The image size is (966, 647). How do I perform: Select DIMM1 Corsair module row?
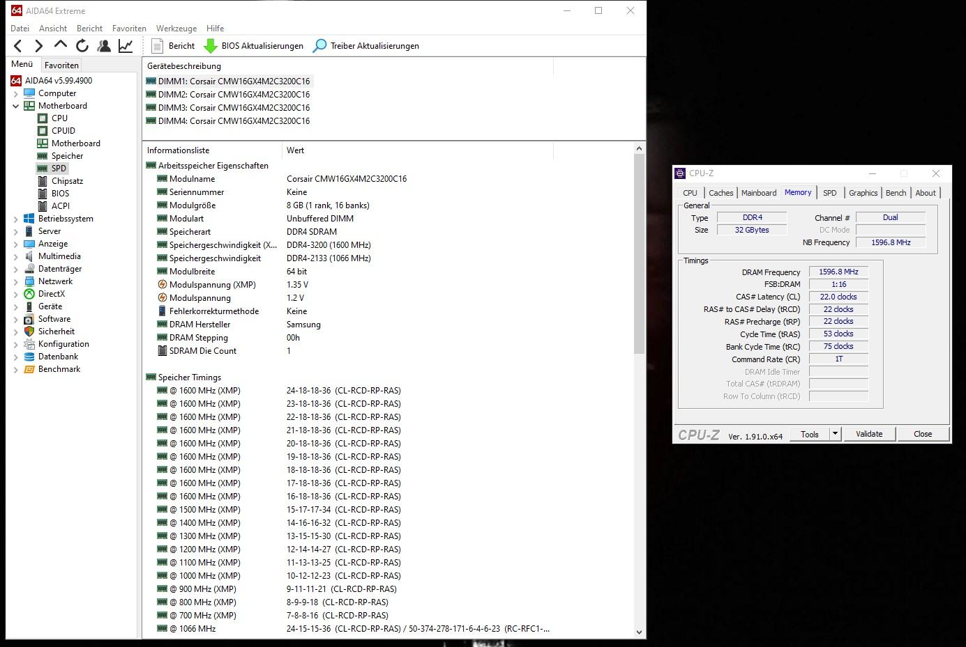coord(228,81)
